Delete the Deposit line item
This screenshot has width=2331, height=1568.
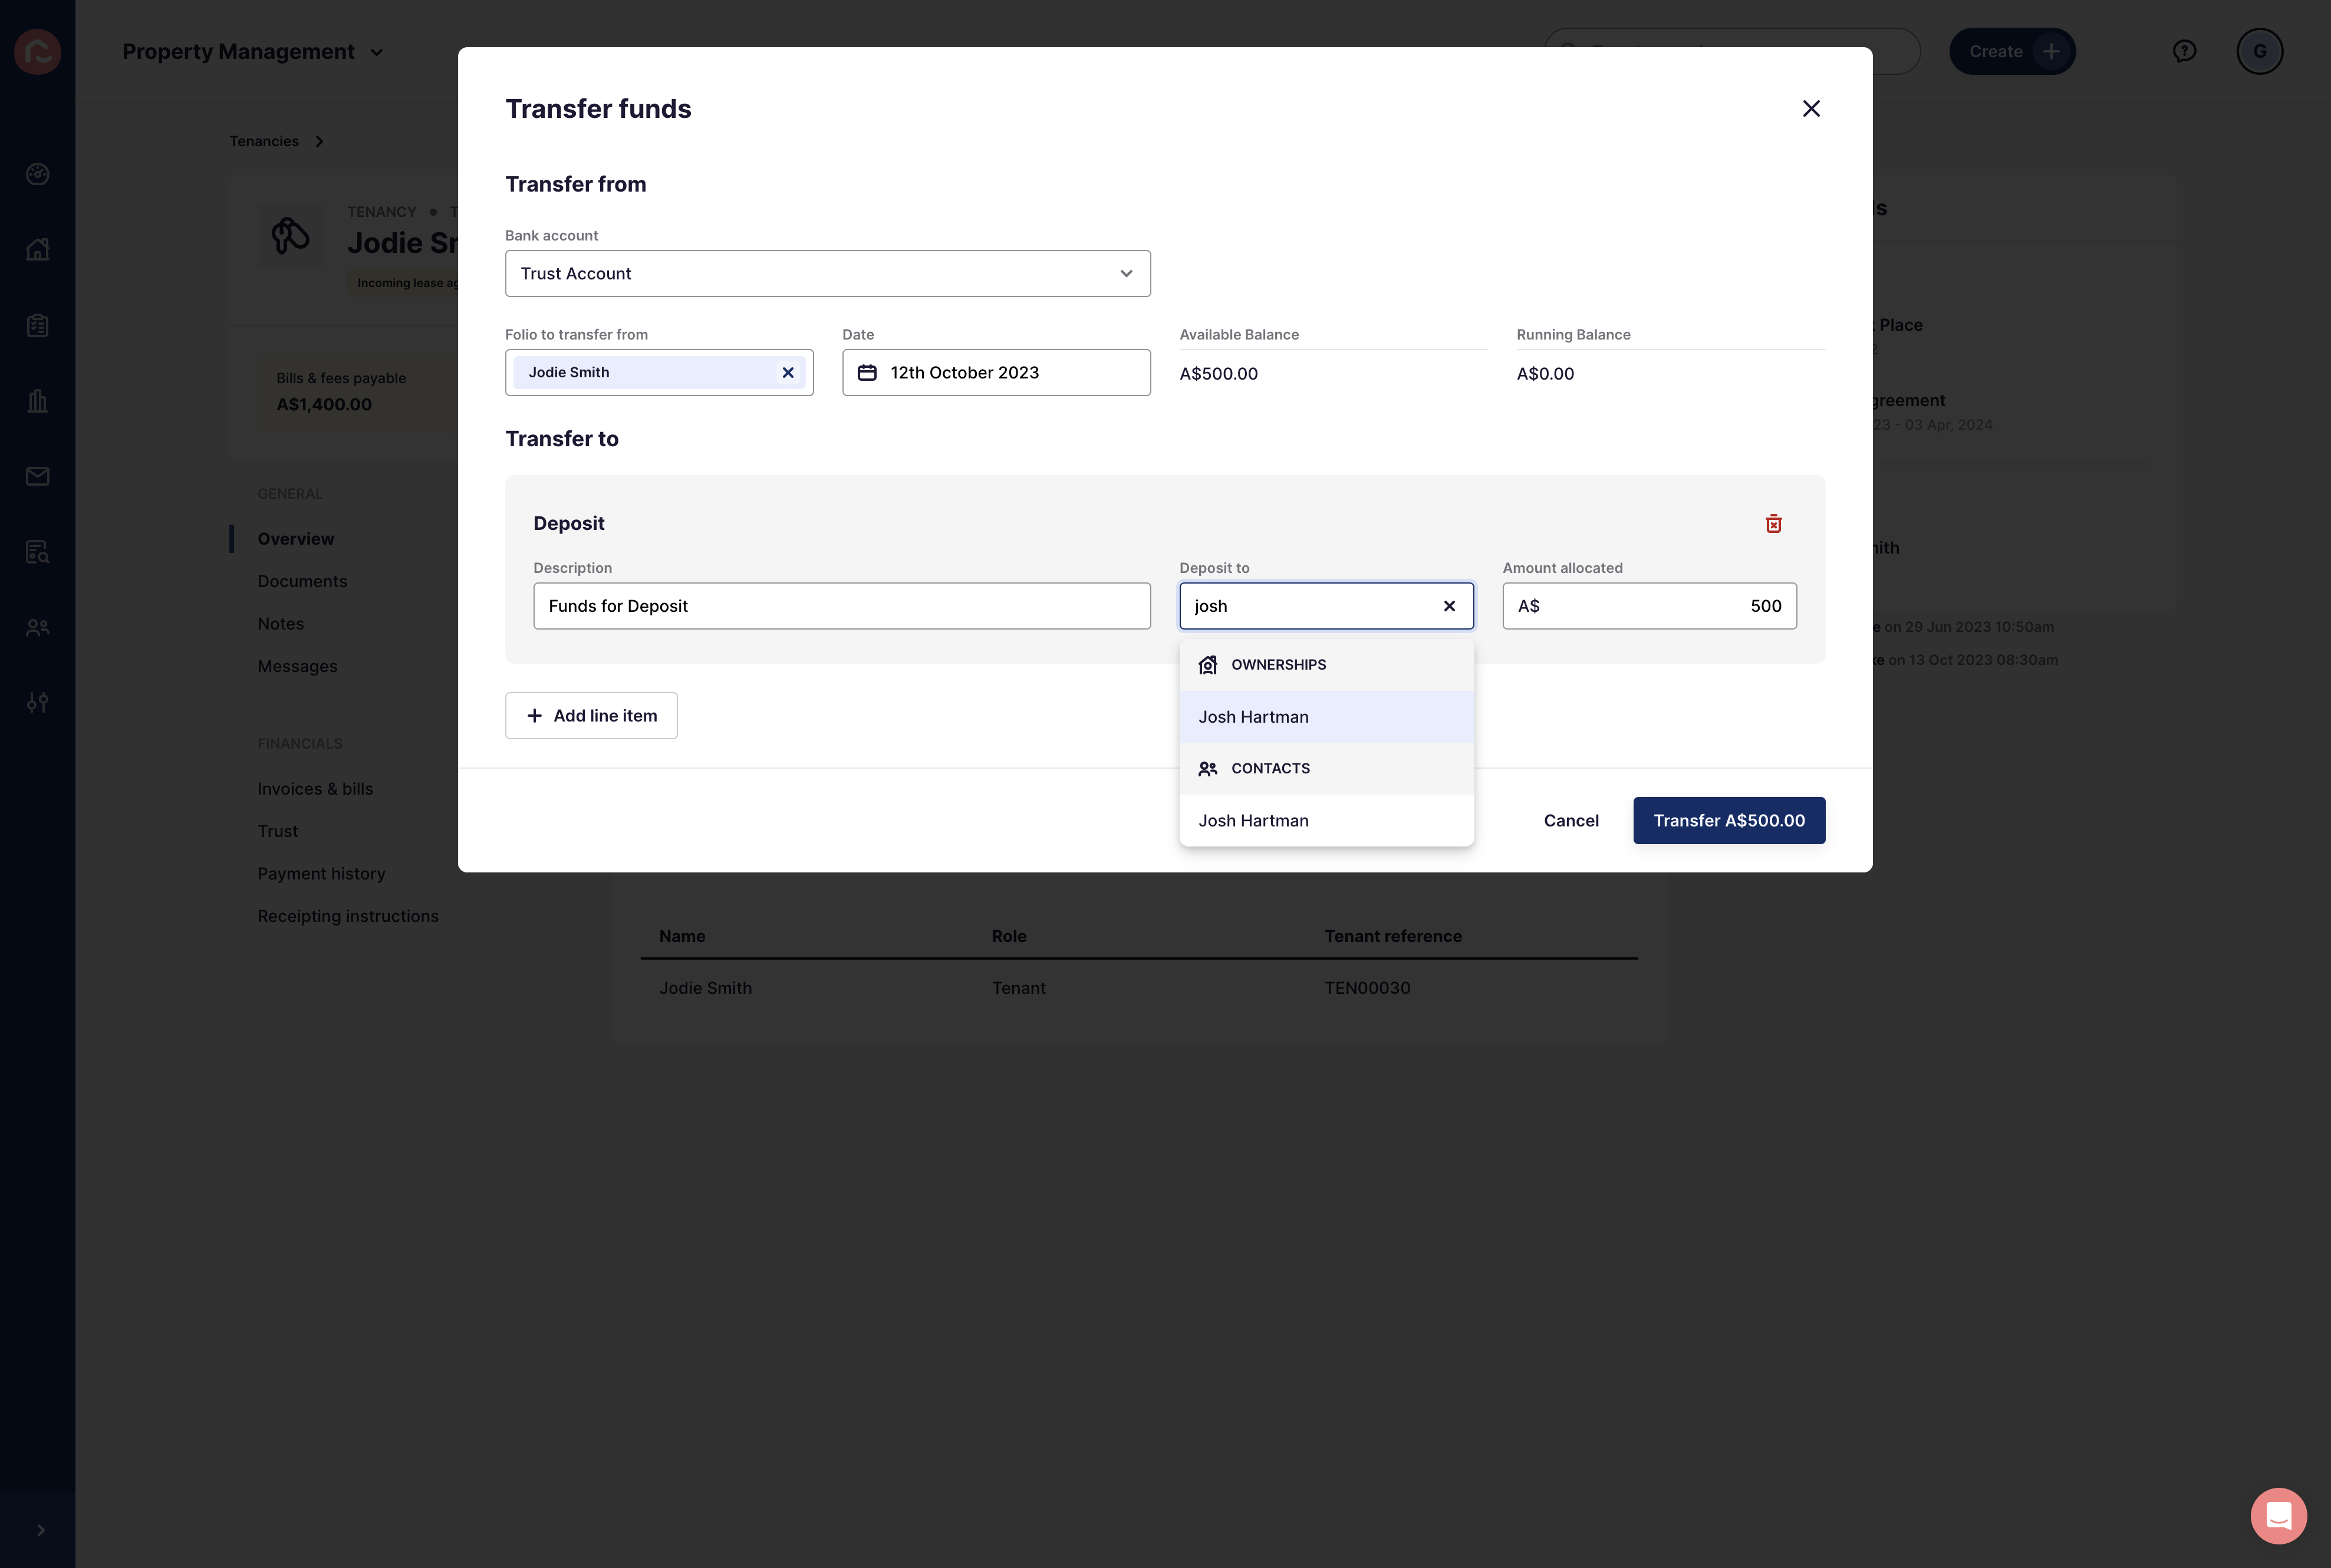tap(1773, 523)
